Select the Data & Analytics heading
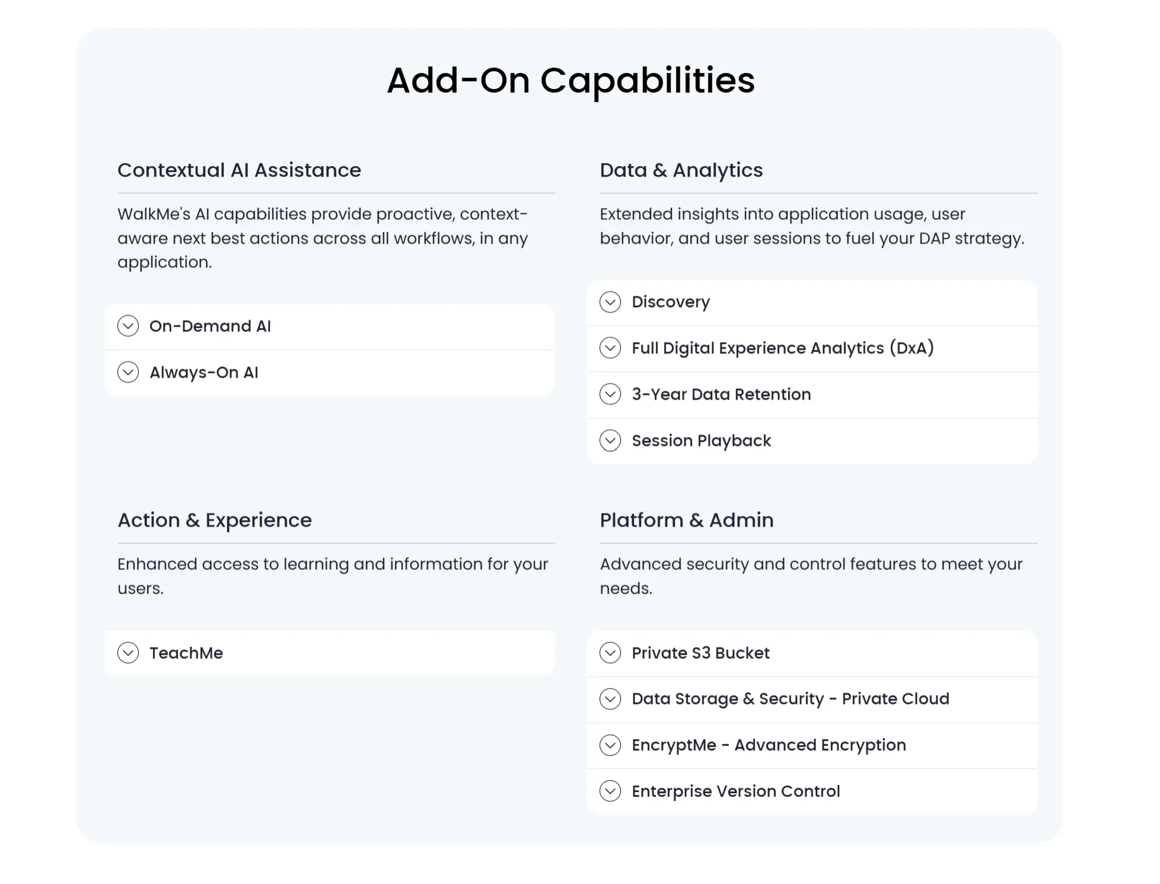The width and height of the screenshot is (1160, 884). tap(681, 170)
